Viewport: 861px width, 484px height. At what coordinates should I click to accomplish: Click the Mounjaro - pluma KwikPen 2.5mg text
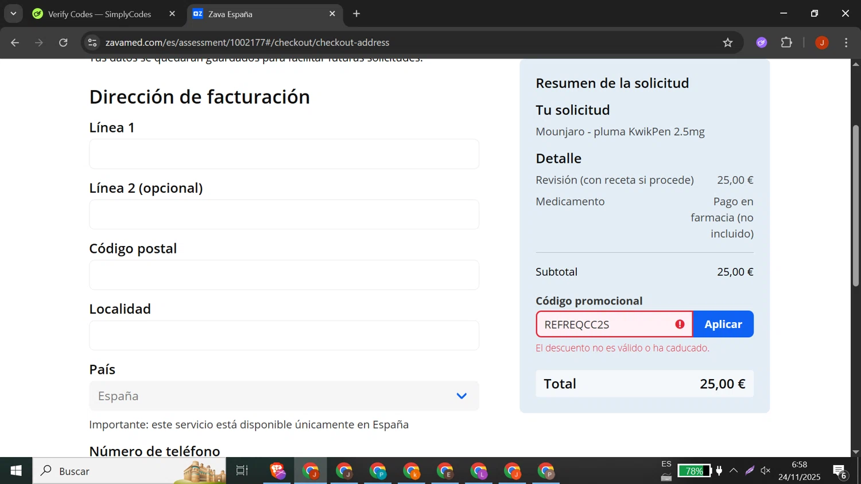pos(620,131)
